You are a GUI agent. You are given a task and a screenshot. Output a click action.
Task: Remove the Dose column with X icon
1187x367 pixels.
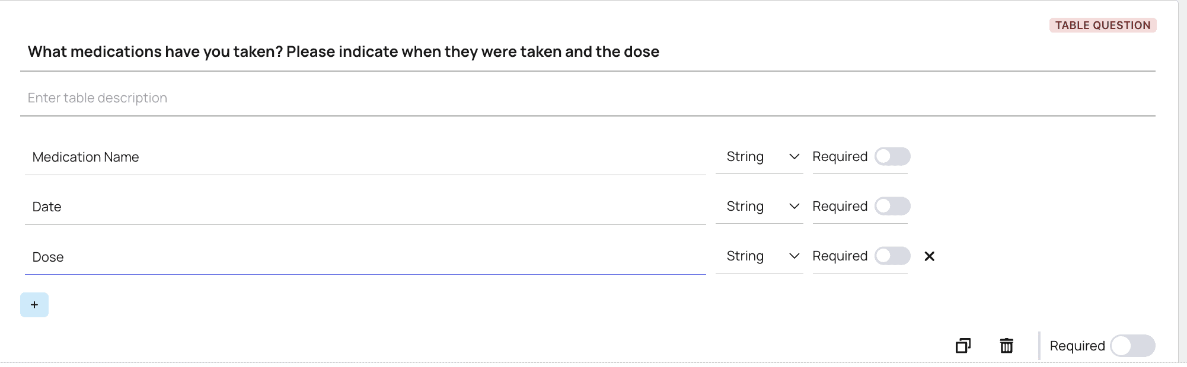click(929, 256)
